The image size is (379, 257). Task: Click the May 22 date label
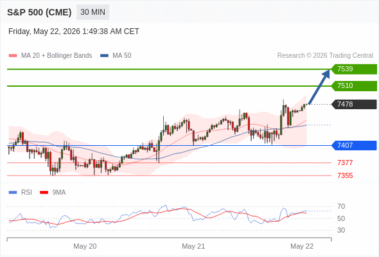point(302,246)
